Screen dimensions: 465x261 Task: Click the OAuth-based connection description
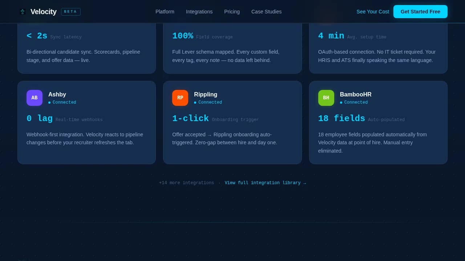click(x=377, y=56)
